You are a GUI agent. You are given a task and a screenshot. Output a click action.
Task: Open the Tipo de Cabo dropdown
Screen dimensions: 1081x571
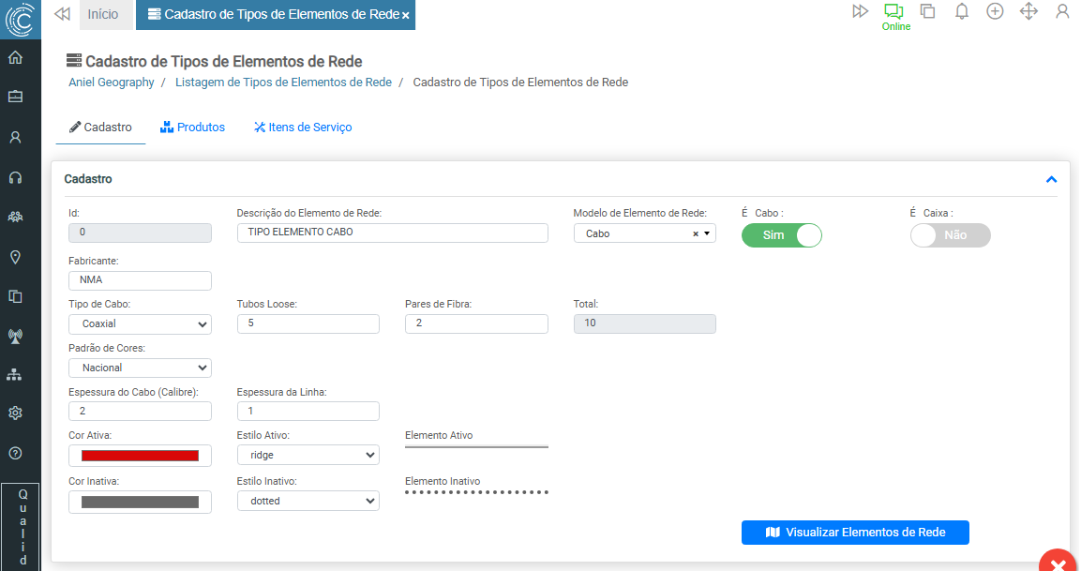point(140,324)
